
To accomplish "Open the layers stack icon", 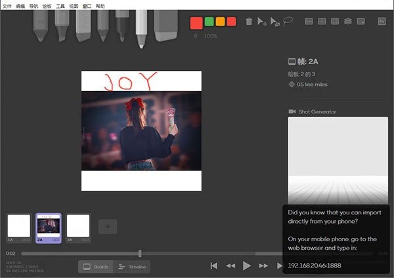I will click(x=348, y=22).
